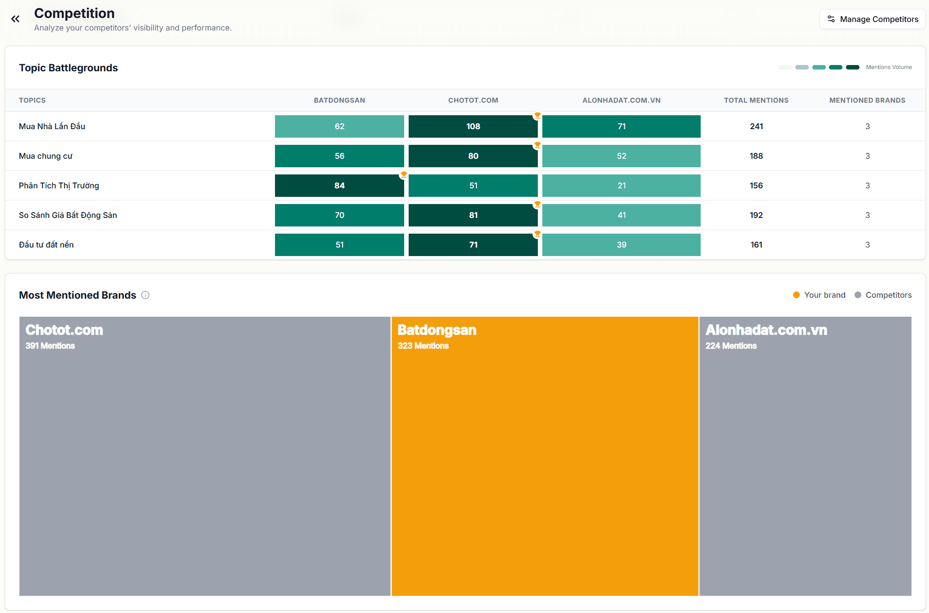Click the Manage Competitors button
The width and height of the screenshot is (929, 613).
click(x=872, y=19)
